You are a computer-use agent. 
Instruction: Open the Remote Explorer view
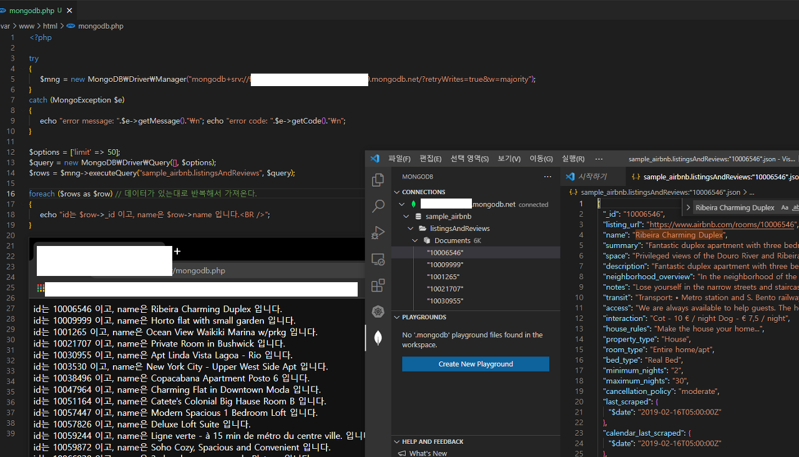[378, 259]
